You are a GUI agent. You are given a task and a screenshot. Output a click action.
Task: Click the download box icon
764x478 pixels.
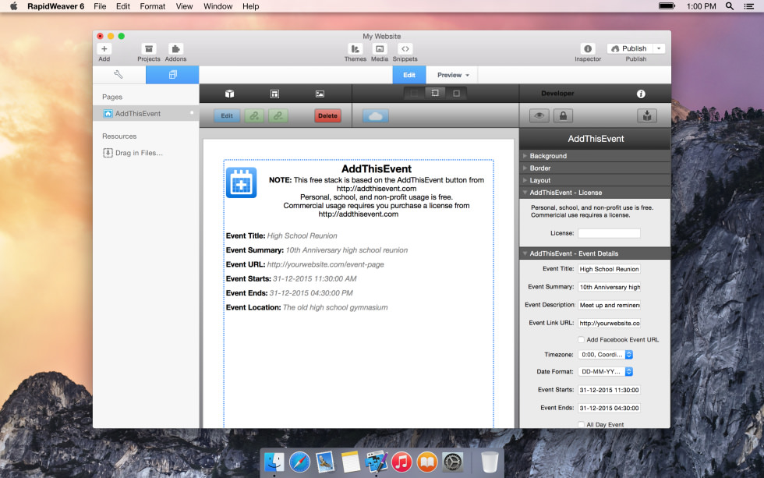point(647,116)
